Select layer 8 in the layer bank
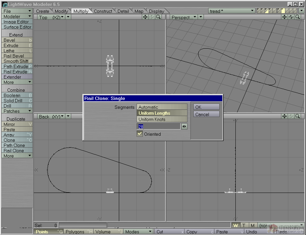The height and width of the screenshot is (235, 306). pyautogui.click(x=287, y=11)
